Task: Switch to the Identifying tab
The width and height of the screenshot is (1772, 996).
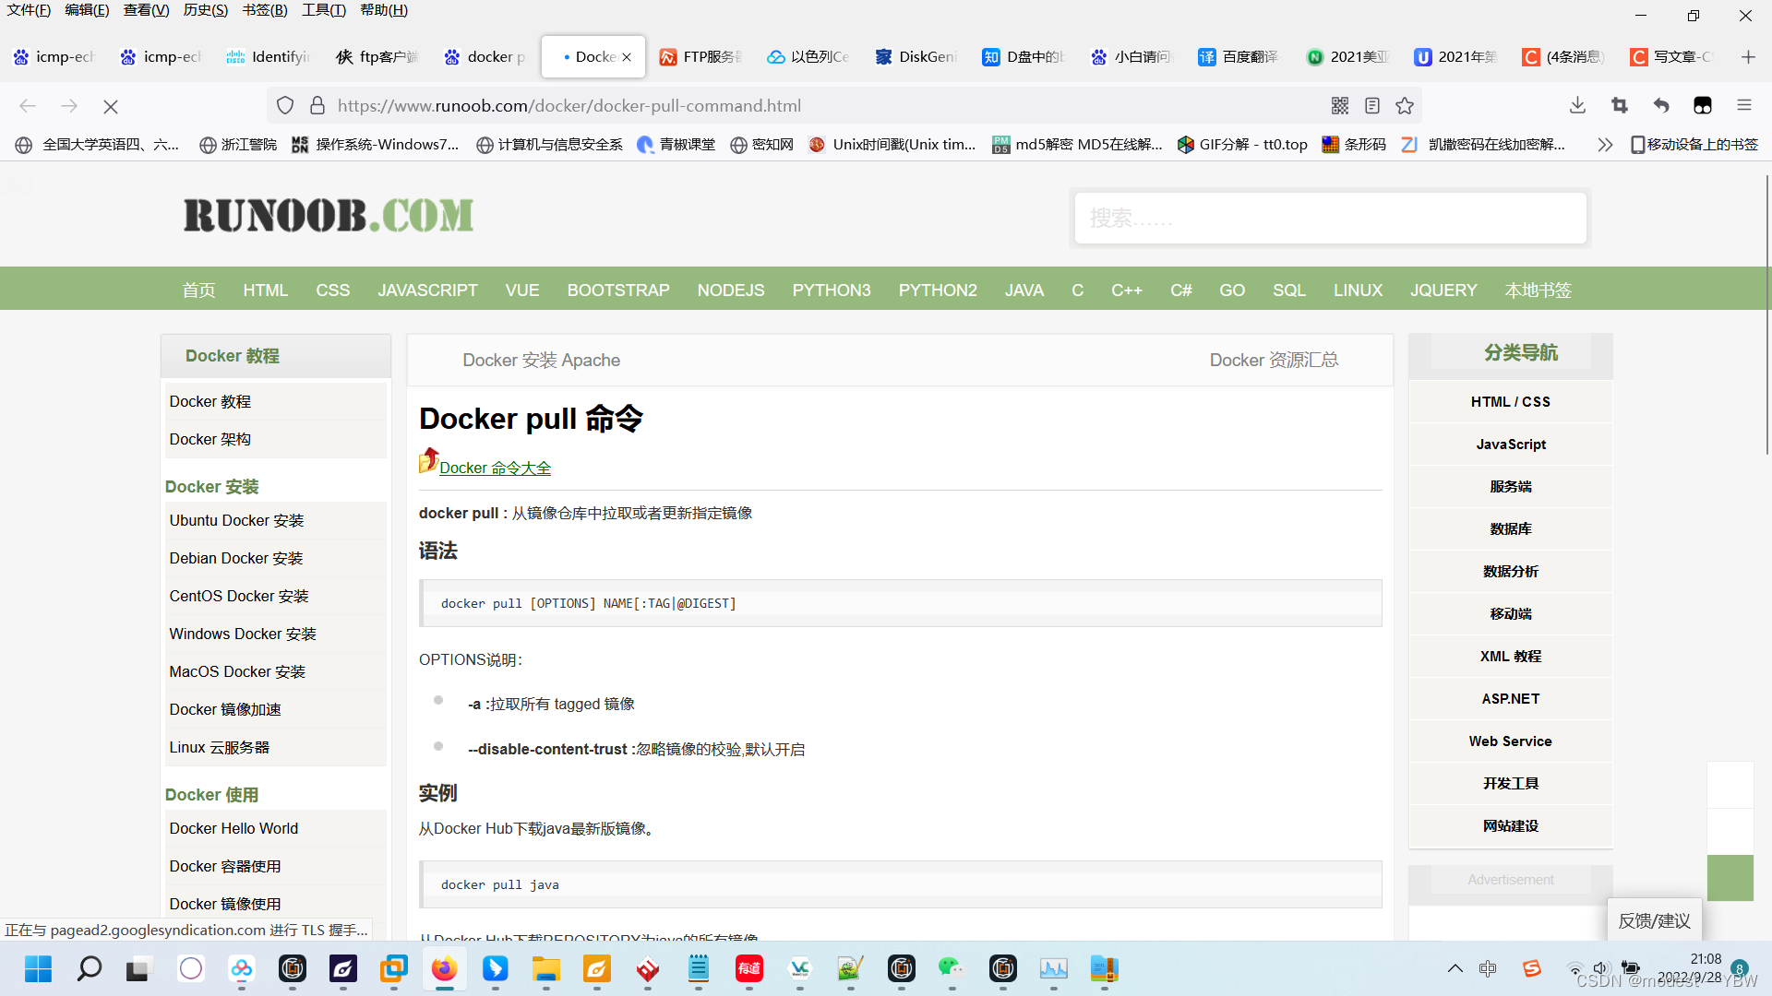Action: click(x=269, y=57)
